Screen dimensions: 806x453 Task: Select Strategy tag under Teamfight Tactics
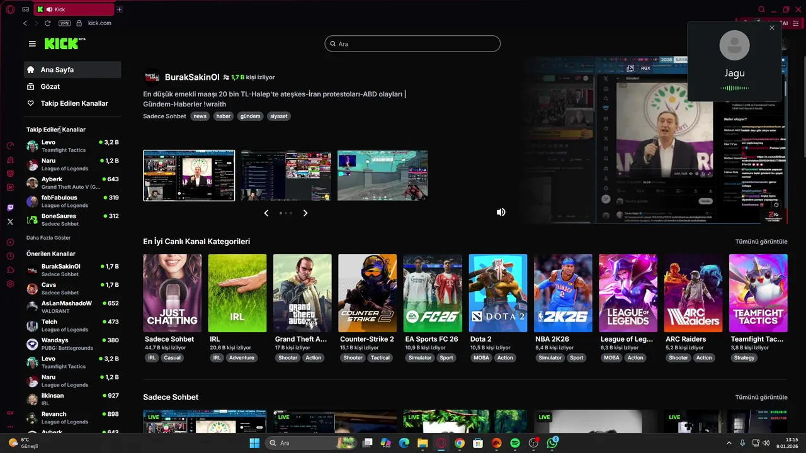click(744, 357)
